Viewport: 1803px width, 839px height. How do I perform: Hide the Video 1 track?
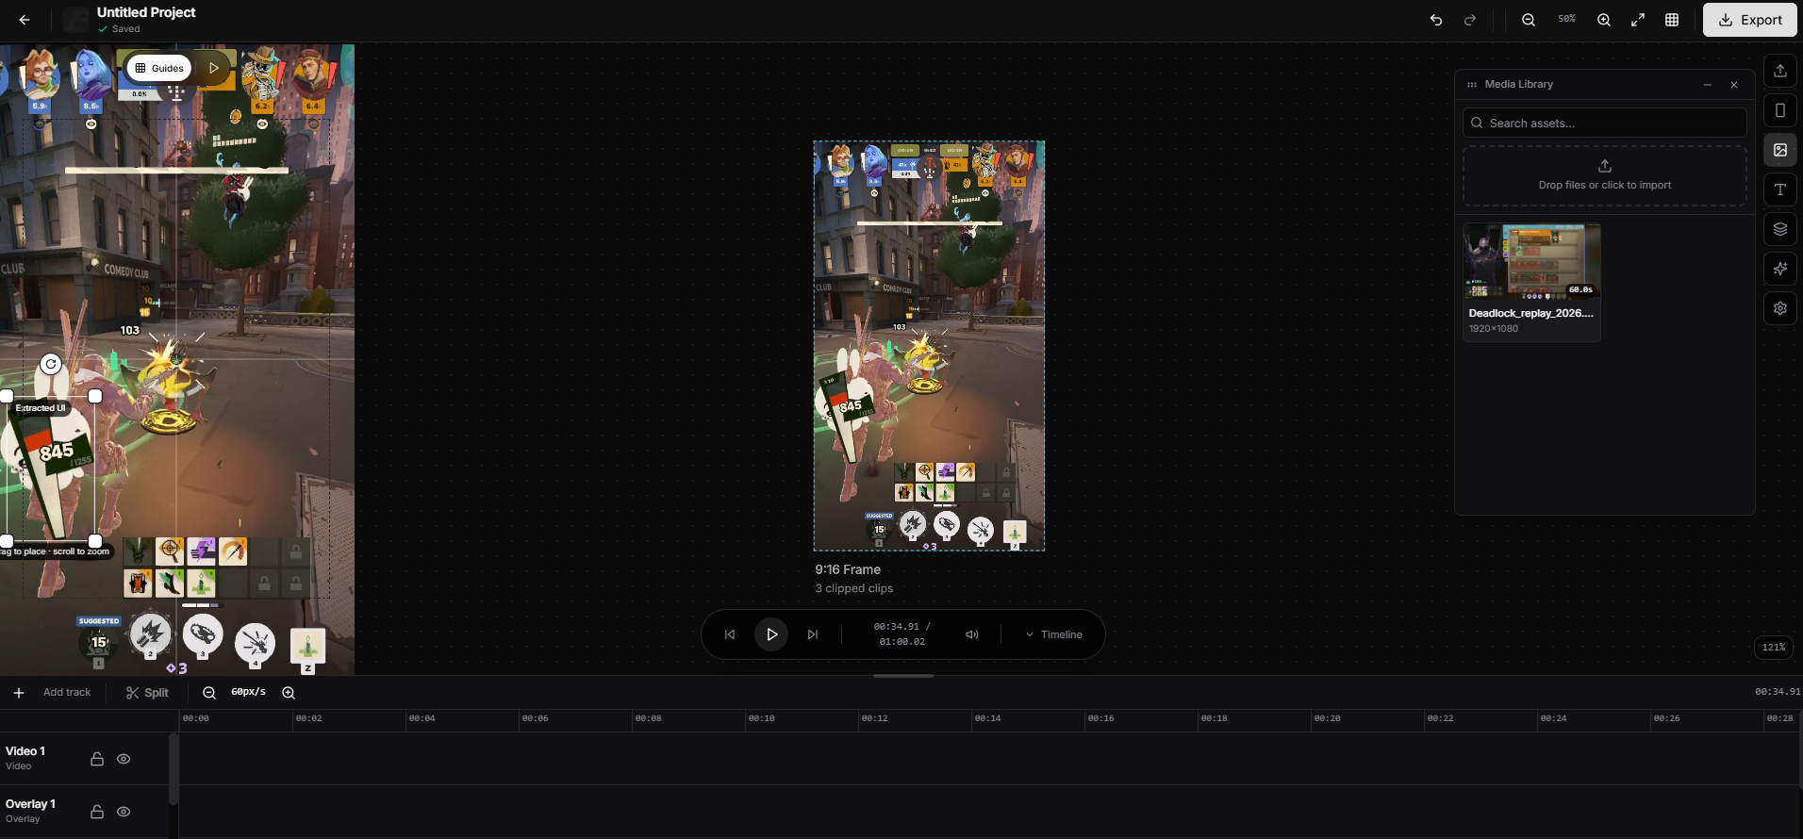coord(124,759)
